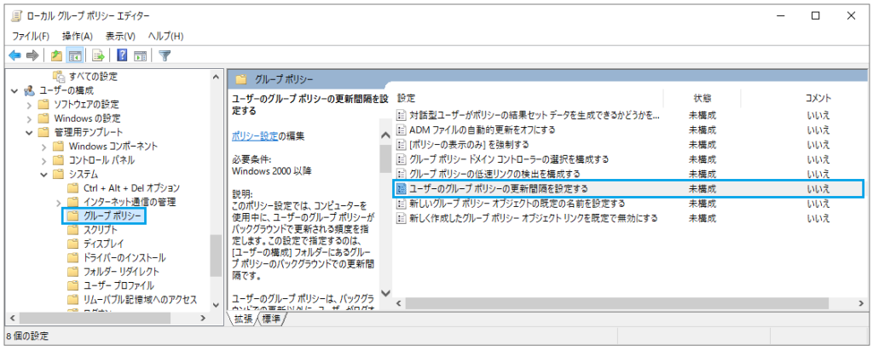Click policy icon of [ポリシーの表示のみ] を強制する
This screenshot has width=873, height=351.
401,145
